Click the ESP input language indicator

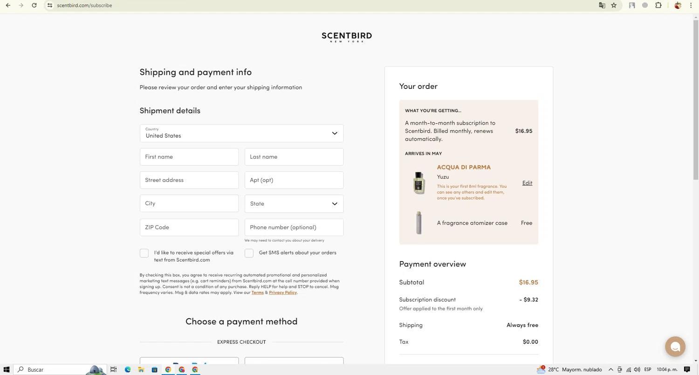648,369
